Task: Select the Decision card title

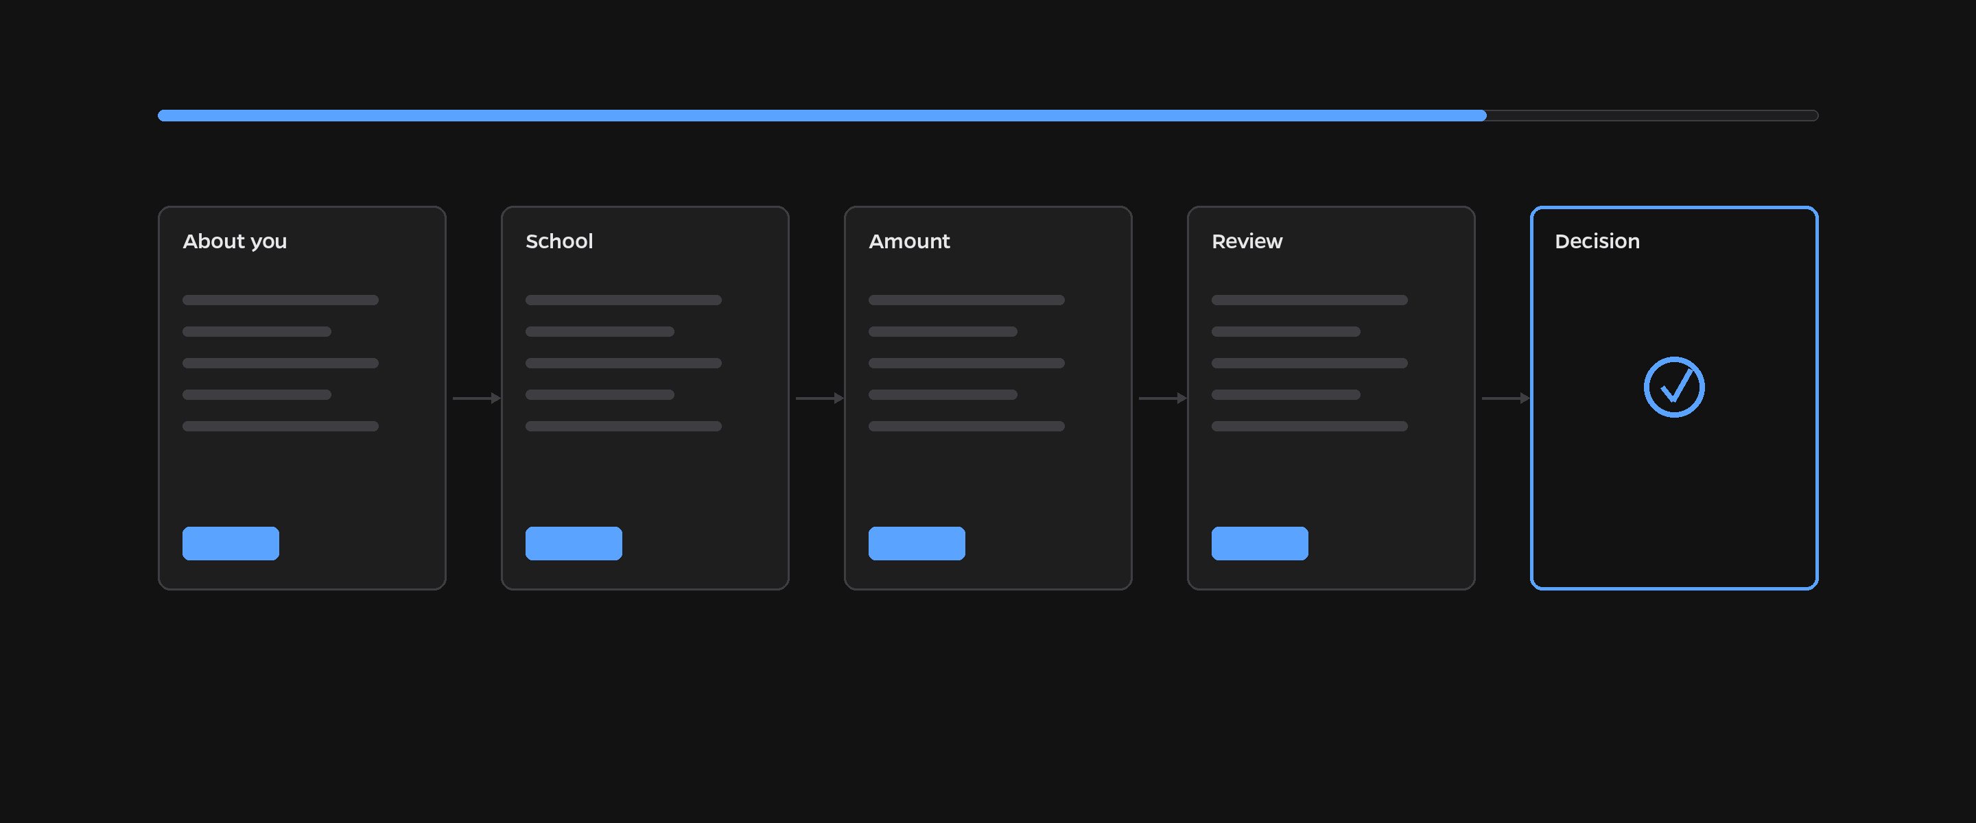Action: coord(1597,241)
